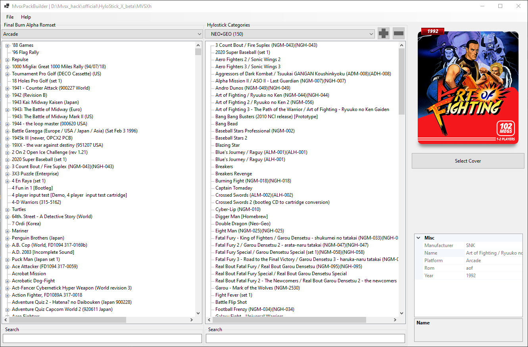
Task: Expand the 3X3 Puzzle (Enterprise) node
Action: (x=8, y=174)
